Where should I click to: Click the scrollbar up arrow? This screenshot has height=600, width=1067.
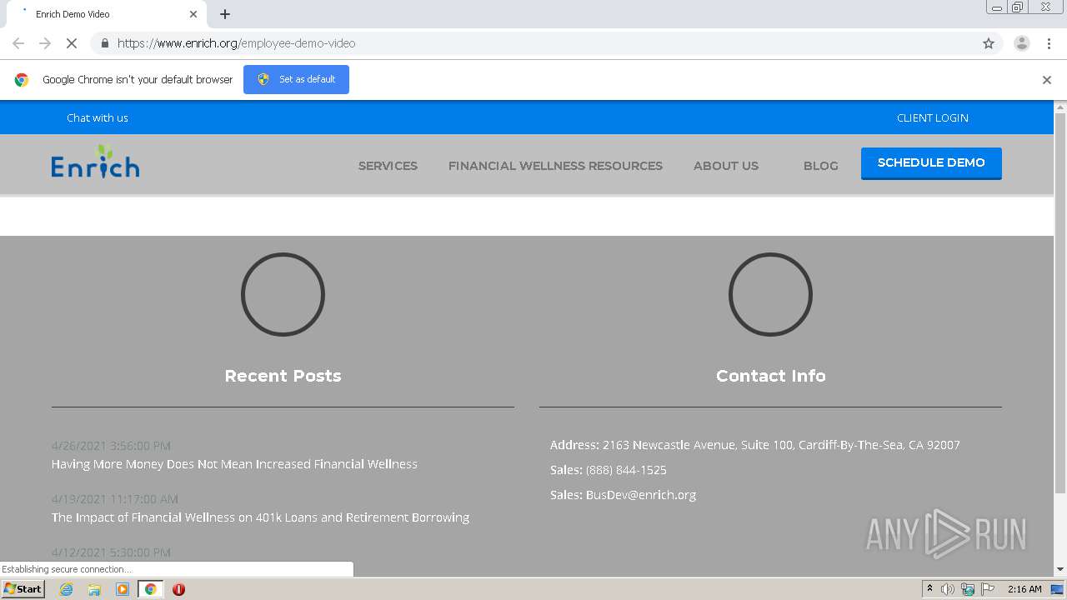click(1060, 107)
